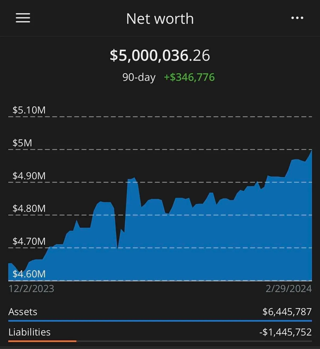Image resolution: width=320 pixels, height=349 pixels.
Task: Expand the Assets row
Action: (23, 312)
